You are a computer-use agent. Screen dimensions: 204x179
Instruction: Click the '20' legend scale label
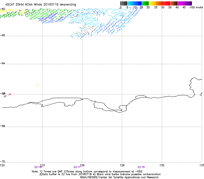pyautogui.click(x=148, y=7)
